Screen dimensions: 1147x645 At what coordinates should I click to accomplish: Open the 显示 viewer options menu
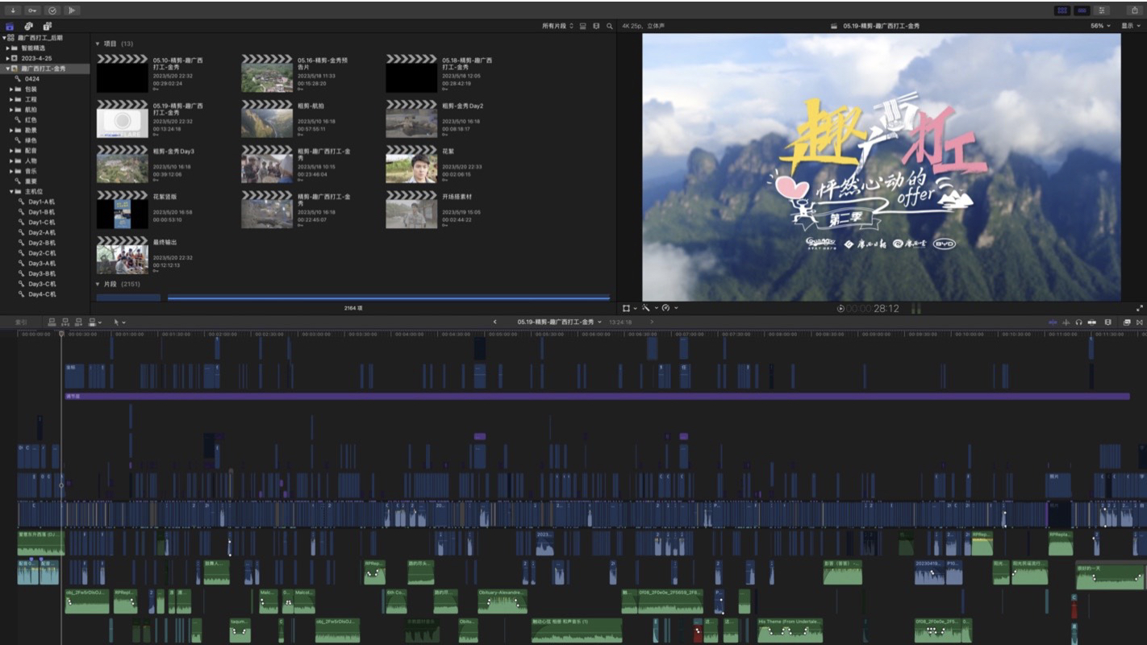point(1128,27)
